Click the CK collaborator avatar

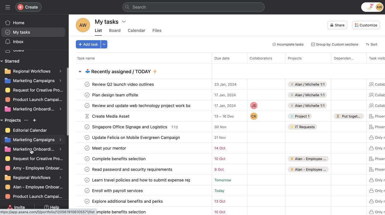coord(254,116)
